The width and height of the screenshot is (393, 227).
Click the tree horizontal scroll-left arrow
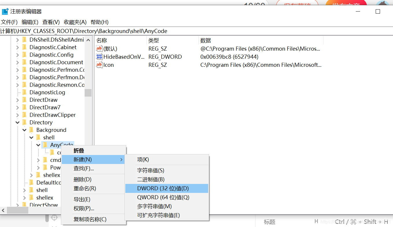(x=3, y=210)
